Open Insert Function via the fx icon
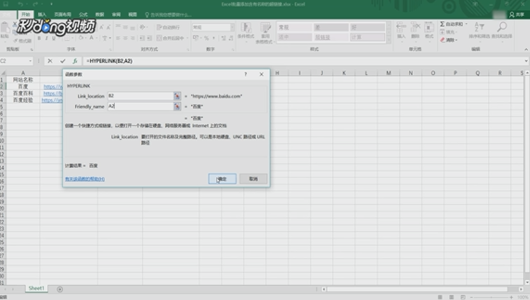Viewport: 530px width, 300px height. [75, 61]
